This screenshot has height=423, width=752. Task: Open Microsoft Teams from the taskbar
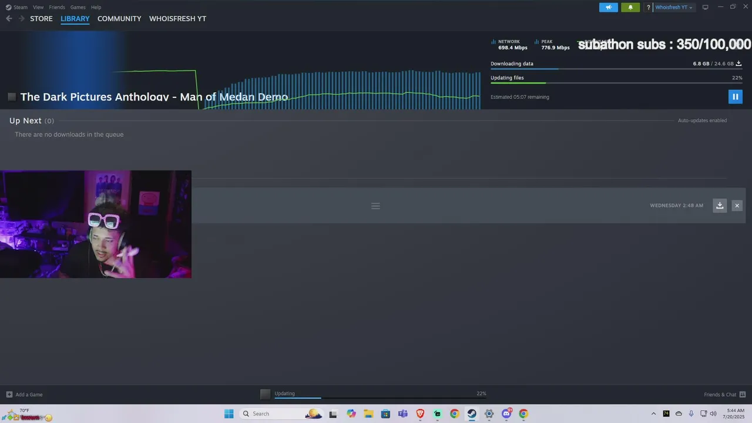click(x=402, y=414)
